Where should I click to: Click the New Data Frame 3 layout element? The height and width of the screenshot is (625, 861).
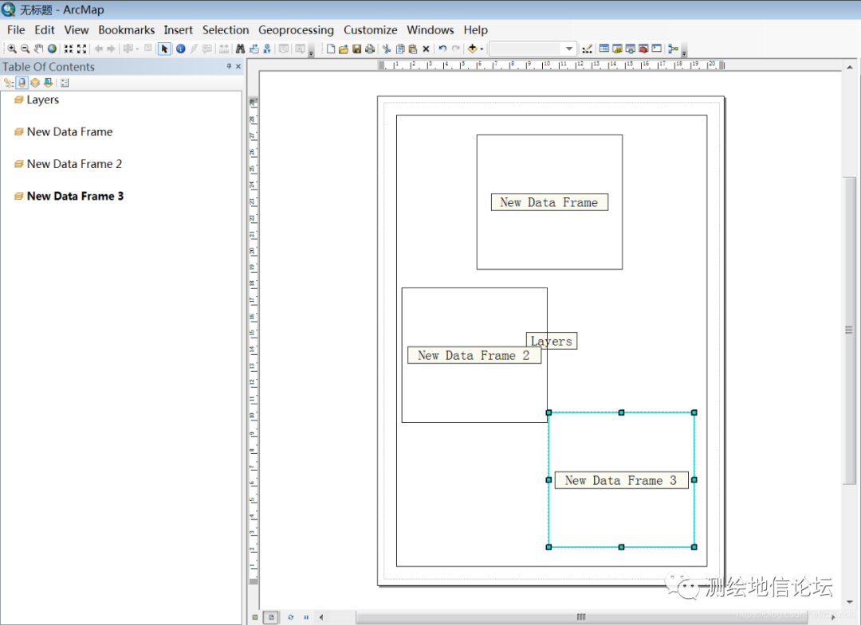[x=621, y=480]
